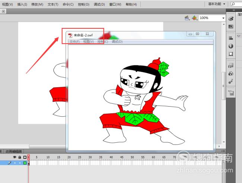This screenshot has height=183, width=242.
Task: Click the stage vertical scrollbar thumb
Action: [x=224, y=86]
